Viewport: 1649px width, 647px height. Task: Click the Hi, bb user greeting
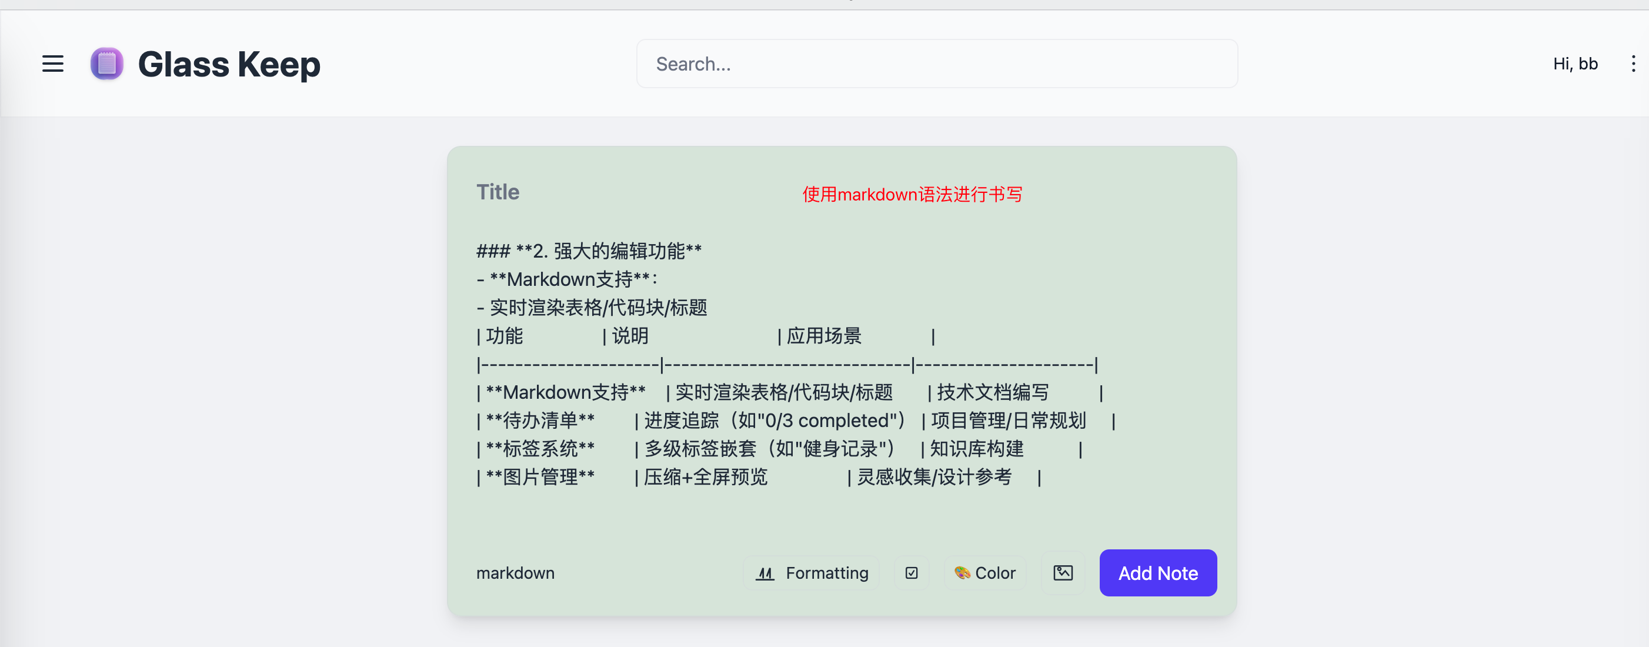click(1575, 64)
